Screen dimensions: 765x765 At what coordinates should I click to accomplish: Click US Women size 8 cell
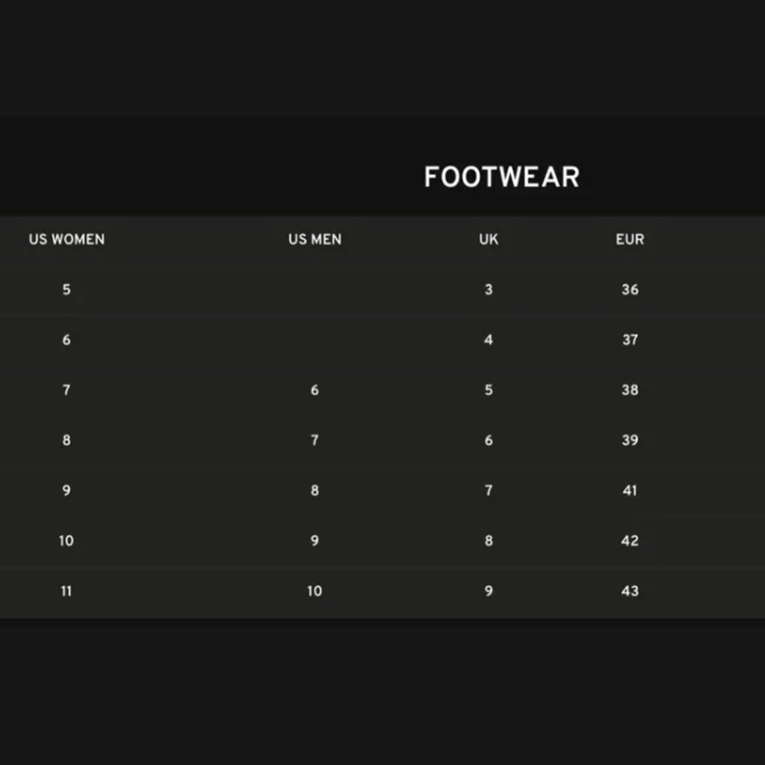pos(67,440)
